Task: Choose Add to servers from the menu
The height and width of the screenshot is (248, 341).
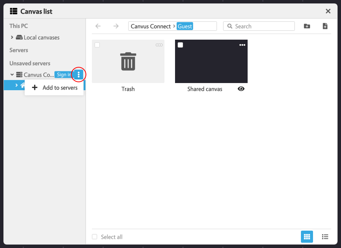Action: pyautogui.click(x=54, y=87)
